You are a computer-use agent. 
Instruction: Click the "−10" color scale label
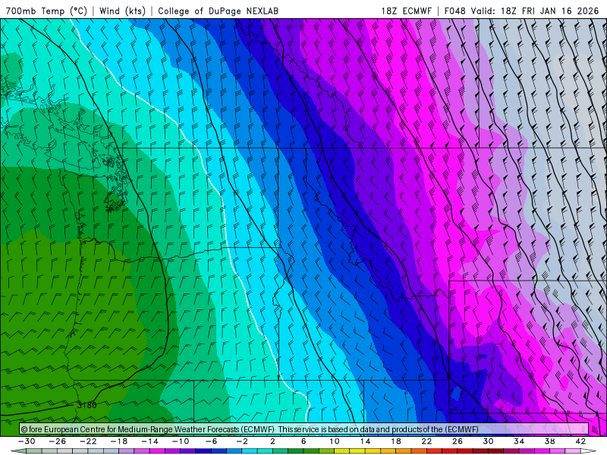click(x=181, y=441)
